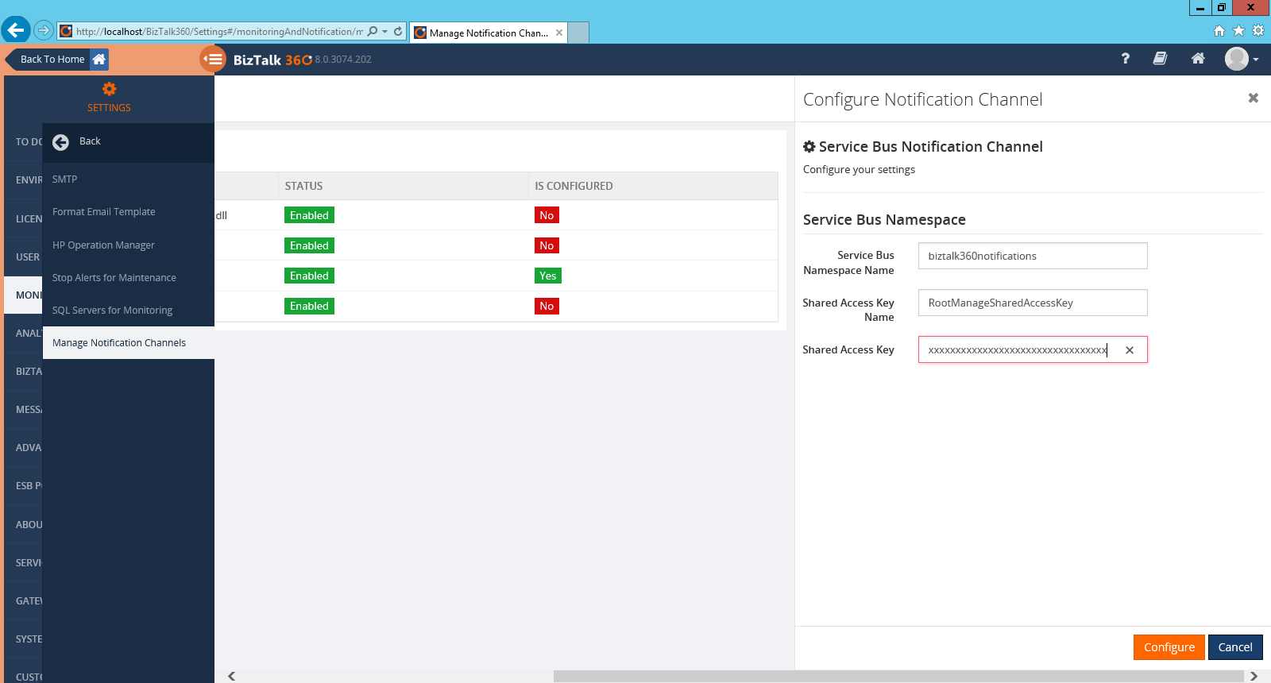Click Back To Home button
This screenshot has width=1271, height=683.
tap(56, 60)
